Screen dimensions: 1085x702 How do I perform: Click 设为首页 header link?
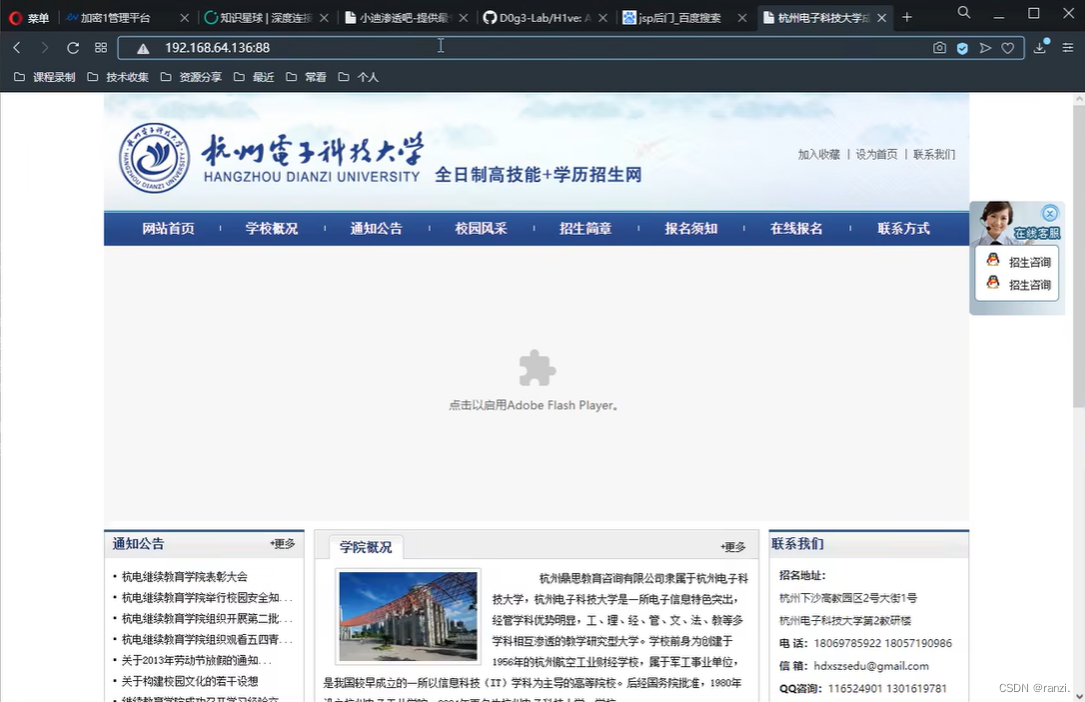click(x=876, y=154)
